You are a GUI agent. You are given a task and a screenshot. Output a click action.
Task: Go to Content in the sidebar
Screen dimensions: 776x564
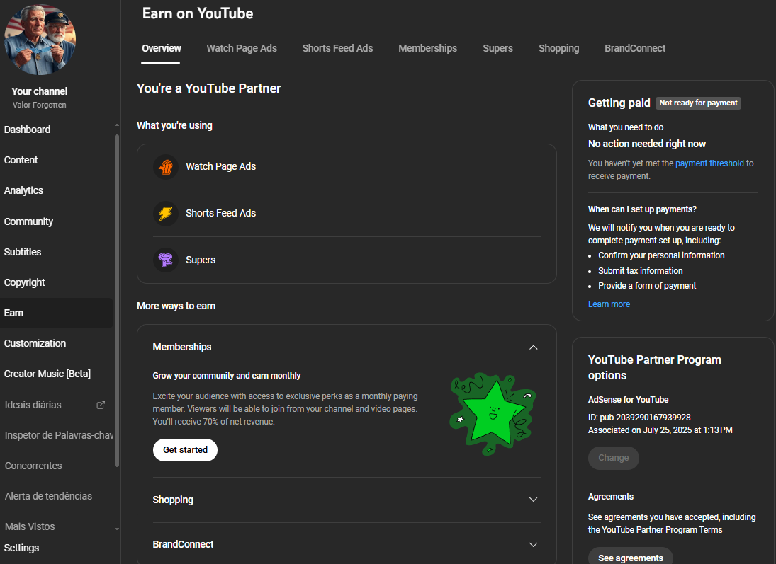pos(21,160)
